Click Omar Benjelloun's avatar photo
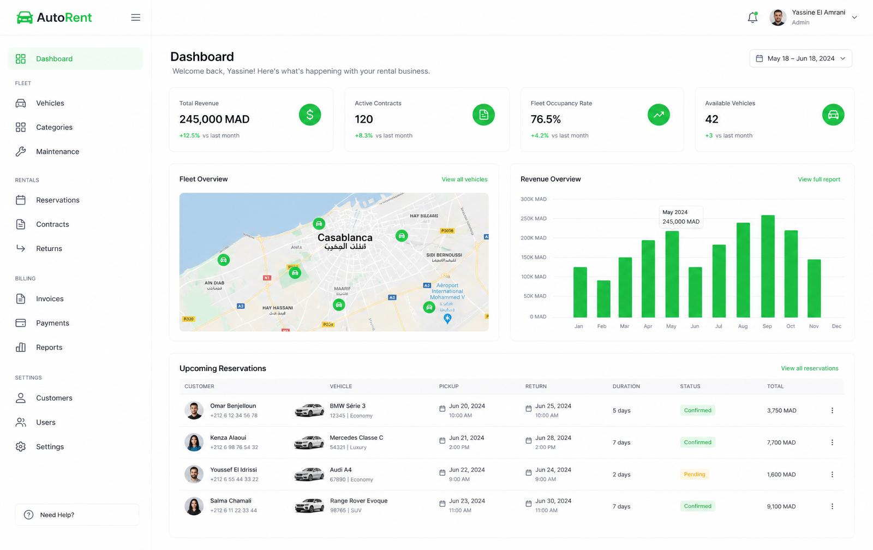873x550 pixels. coord(194,410)
